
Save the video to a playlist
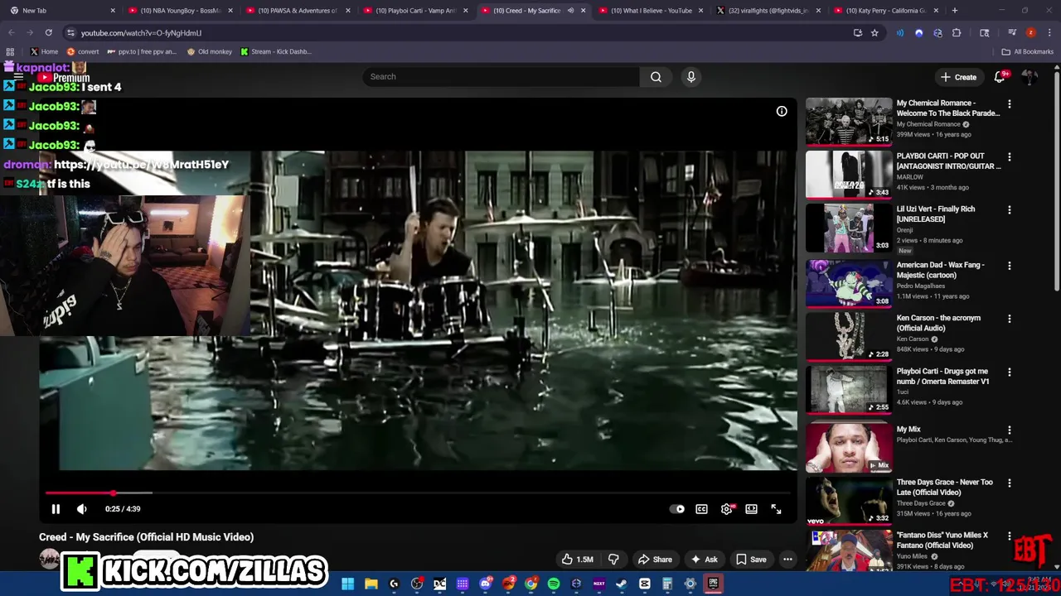[751, 560]
